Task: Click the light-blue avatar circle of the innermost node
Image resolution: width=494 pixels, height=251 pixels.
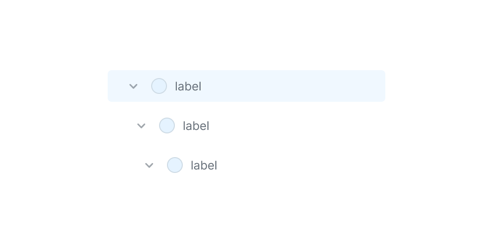Action: tap(175, 165)
